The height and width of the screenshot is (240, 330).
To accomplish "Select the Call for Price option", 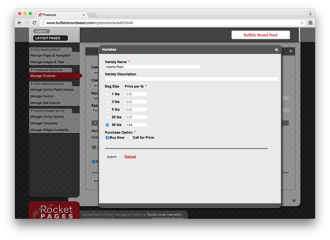I will pos(130,138).
